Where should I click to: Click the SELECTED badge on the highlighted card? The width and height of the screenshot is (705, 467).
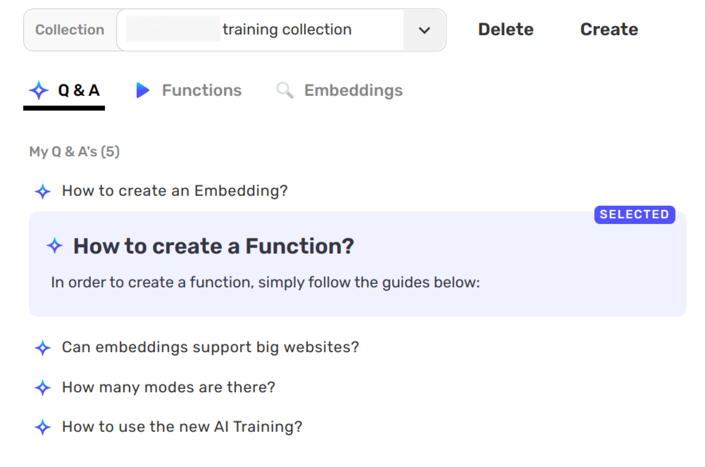click(x=635, y=214)
